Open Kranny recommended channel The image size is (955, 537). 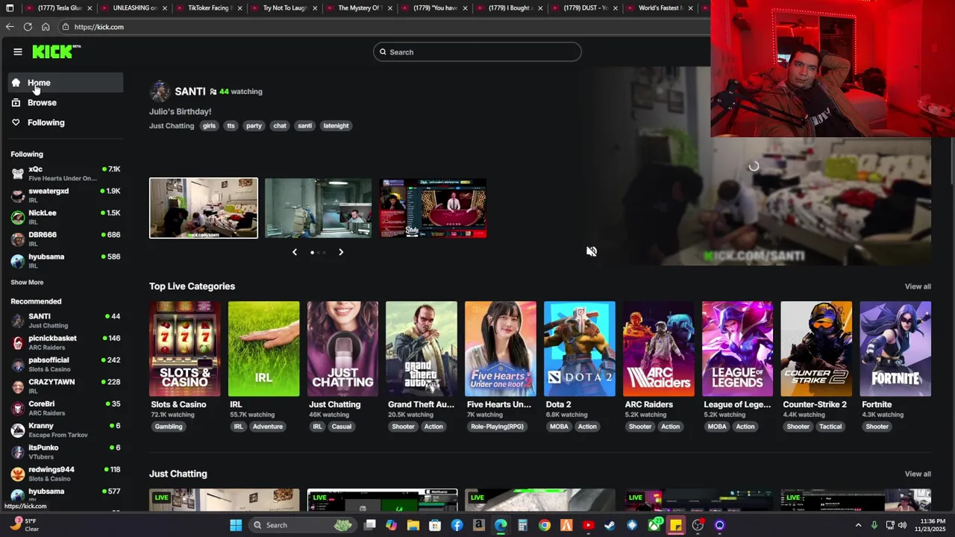[66, 430]
